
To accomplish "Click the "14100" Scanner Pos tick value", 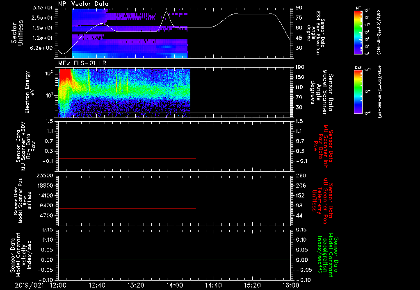I will 44,195.
